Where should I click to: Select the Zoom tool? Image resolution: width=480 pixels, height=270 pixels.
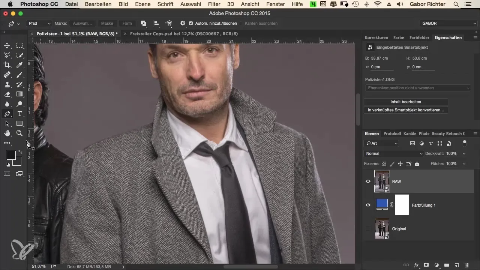click(x=19, y=133)
